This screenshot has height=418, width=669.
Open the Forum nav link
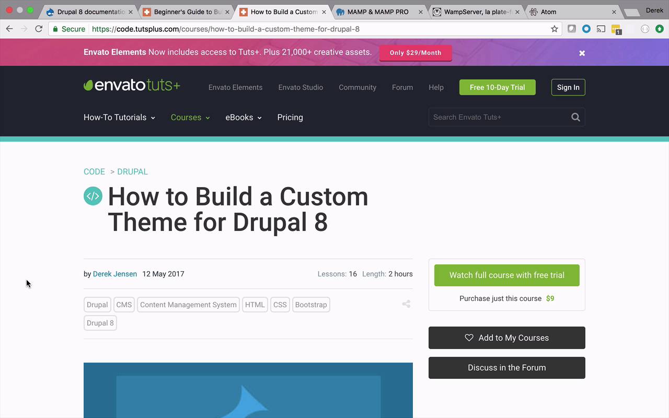[x=402, y=87]
